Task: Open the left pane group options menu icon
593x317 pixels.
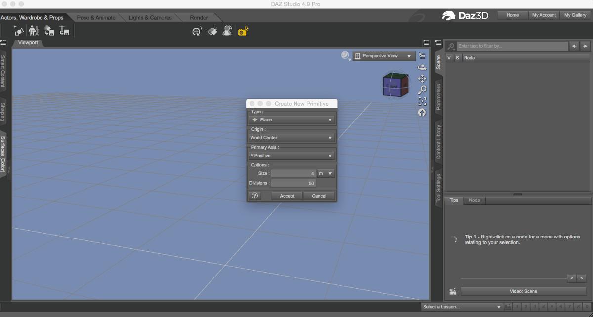Action: 3,43
